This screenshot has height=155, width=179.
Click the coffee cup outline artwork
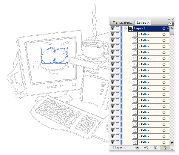pos(95,49)
